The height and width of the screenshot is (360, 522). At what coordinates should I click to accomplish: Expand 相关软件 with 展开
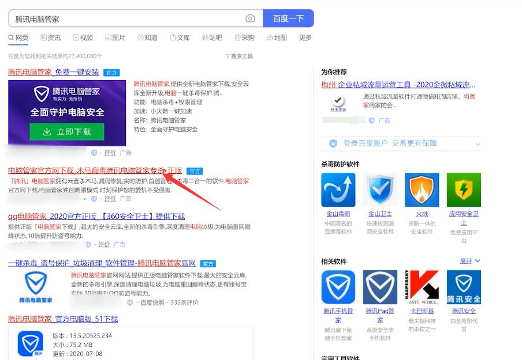pyautogui.click(x=469, y=261)
